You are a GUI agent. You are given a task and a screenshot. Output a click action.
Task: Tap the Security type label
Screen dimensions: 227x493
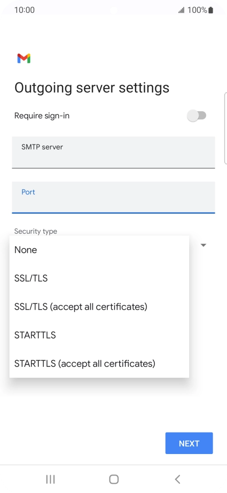(x=36, y=232)
